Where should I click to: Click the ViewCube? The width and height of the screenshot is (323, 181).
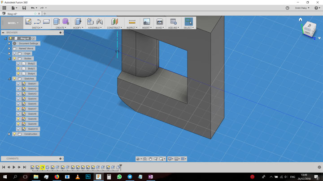click(x=309, y=30)
